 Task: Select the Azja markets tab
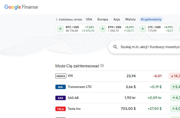[117, 19]
